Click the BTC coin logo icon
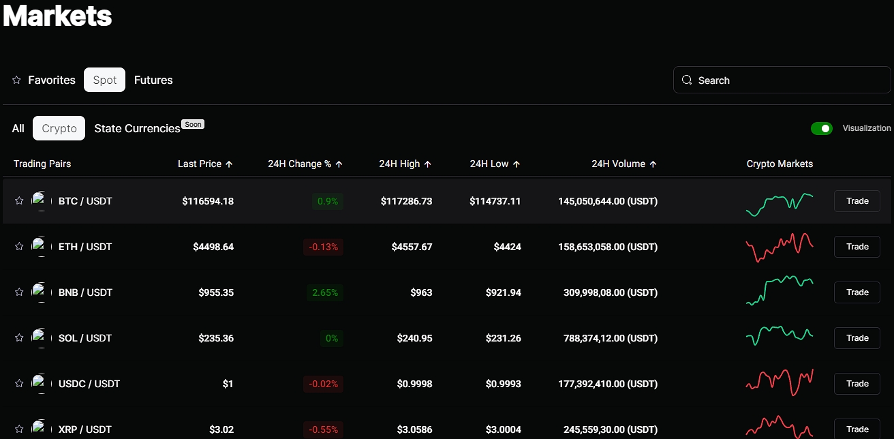This screenshot has width=894, height=439. (x=42, y=201)
